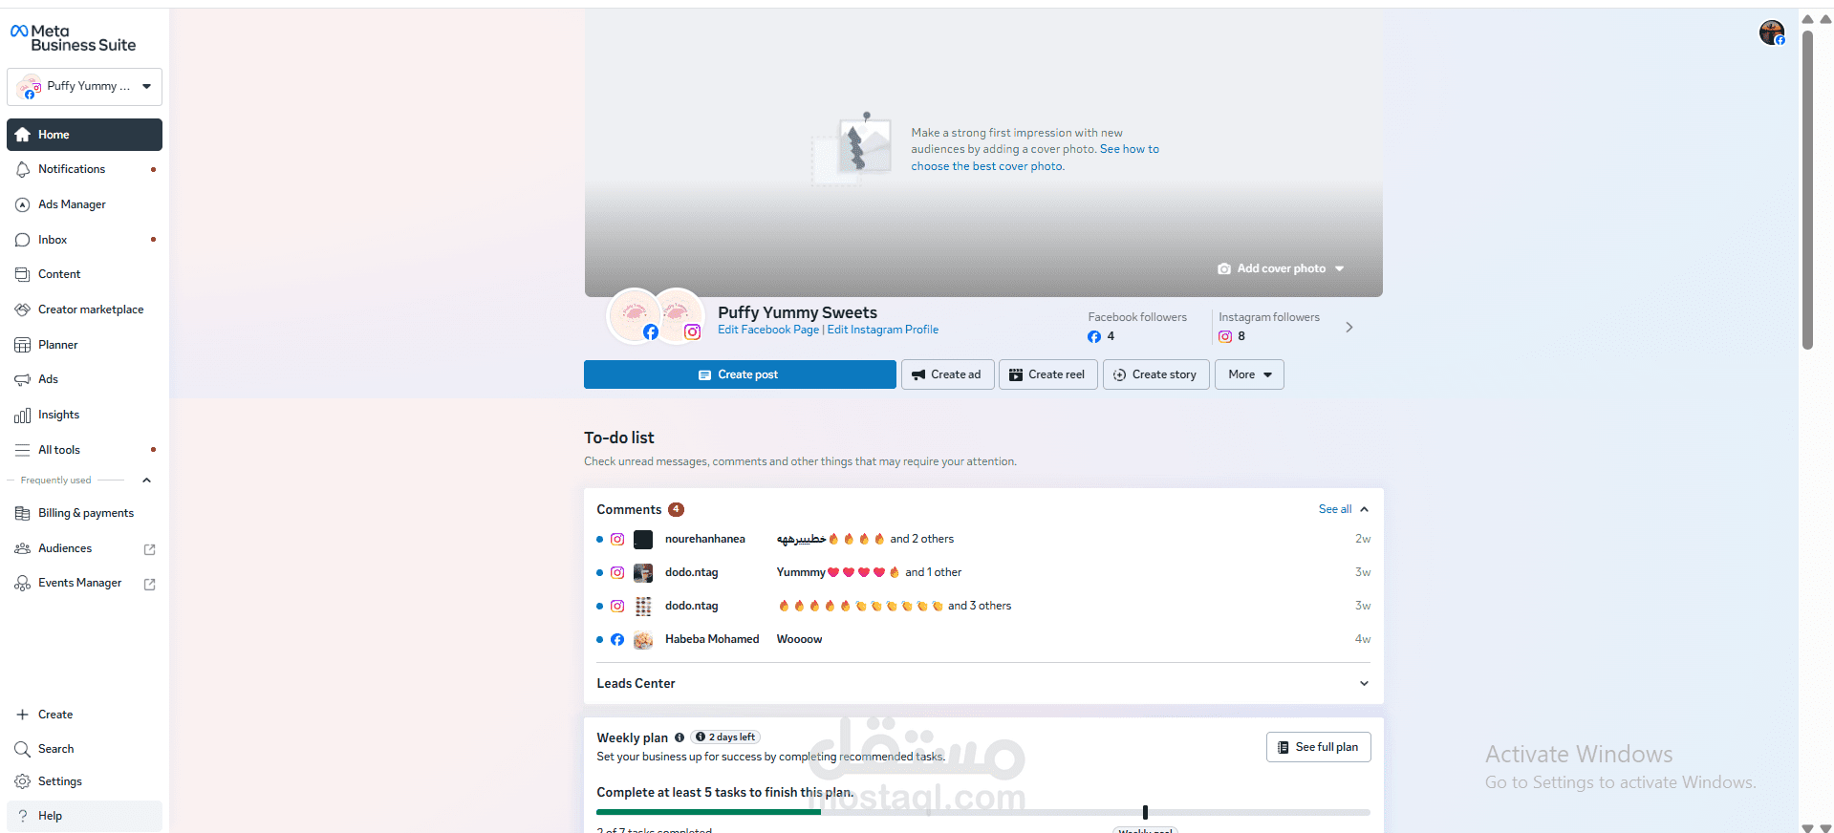Open the Edit Instagram Profile link
The image size is (1834, 833).
883,330
